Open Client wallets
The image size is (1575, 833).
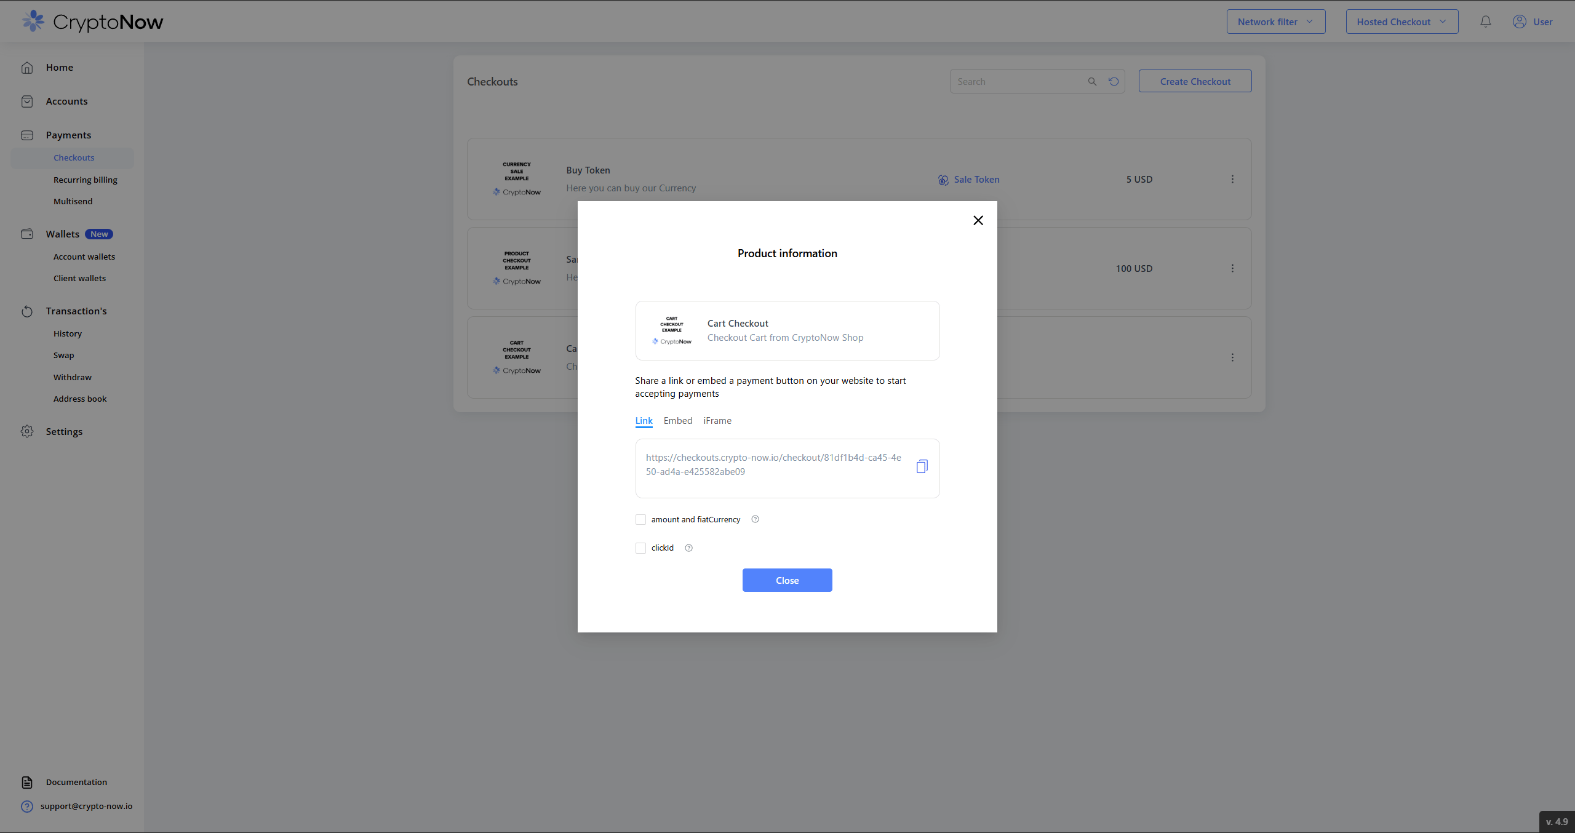pyautogui.click(x=79, y=278)
